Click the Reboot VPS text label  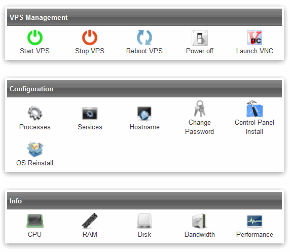(144, 51)
